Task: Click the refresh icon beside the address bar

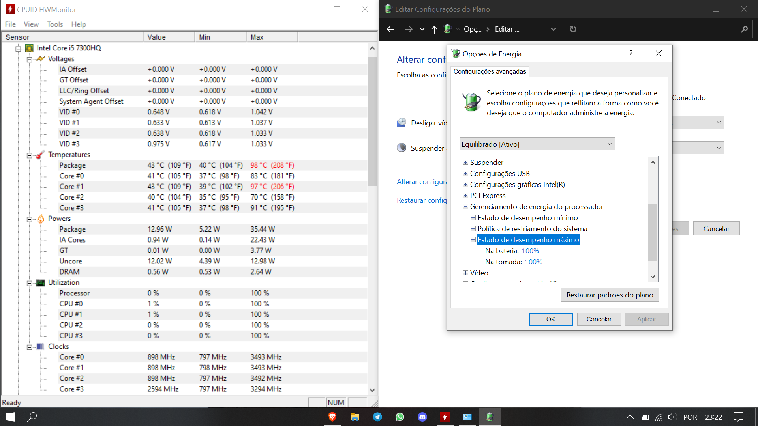Action: click(573, 29)
